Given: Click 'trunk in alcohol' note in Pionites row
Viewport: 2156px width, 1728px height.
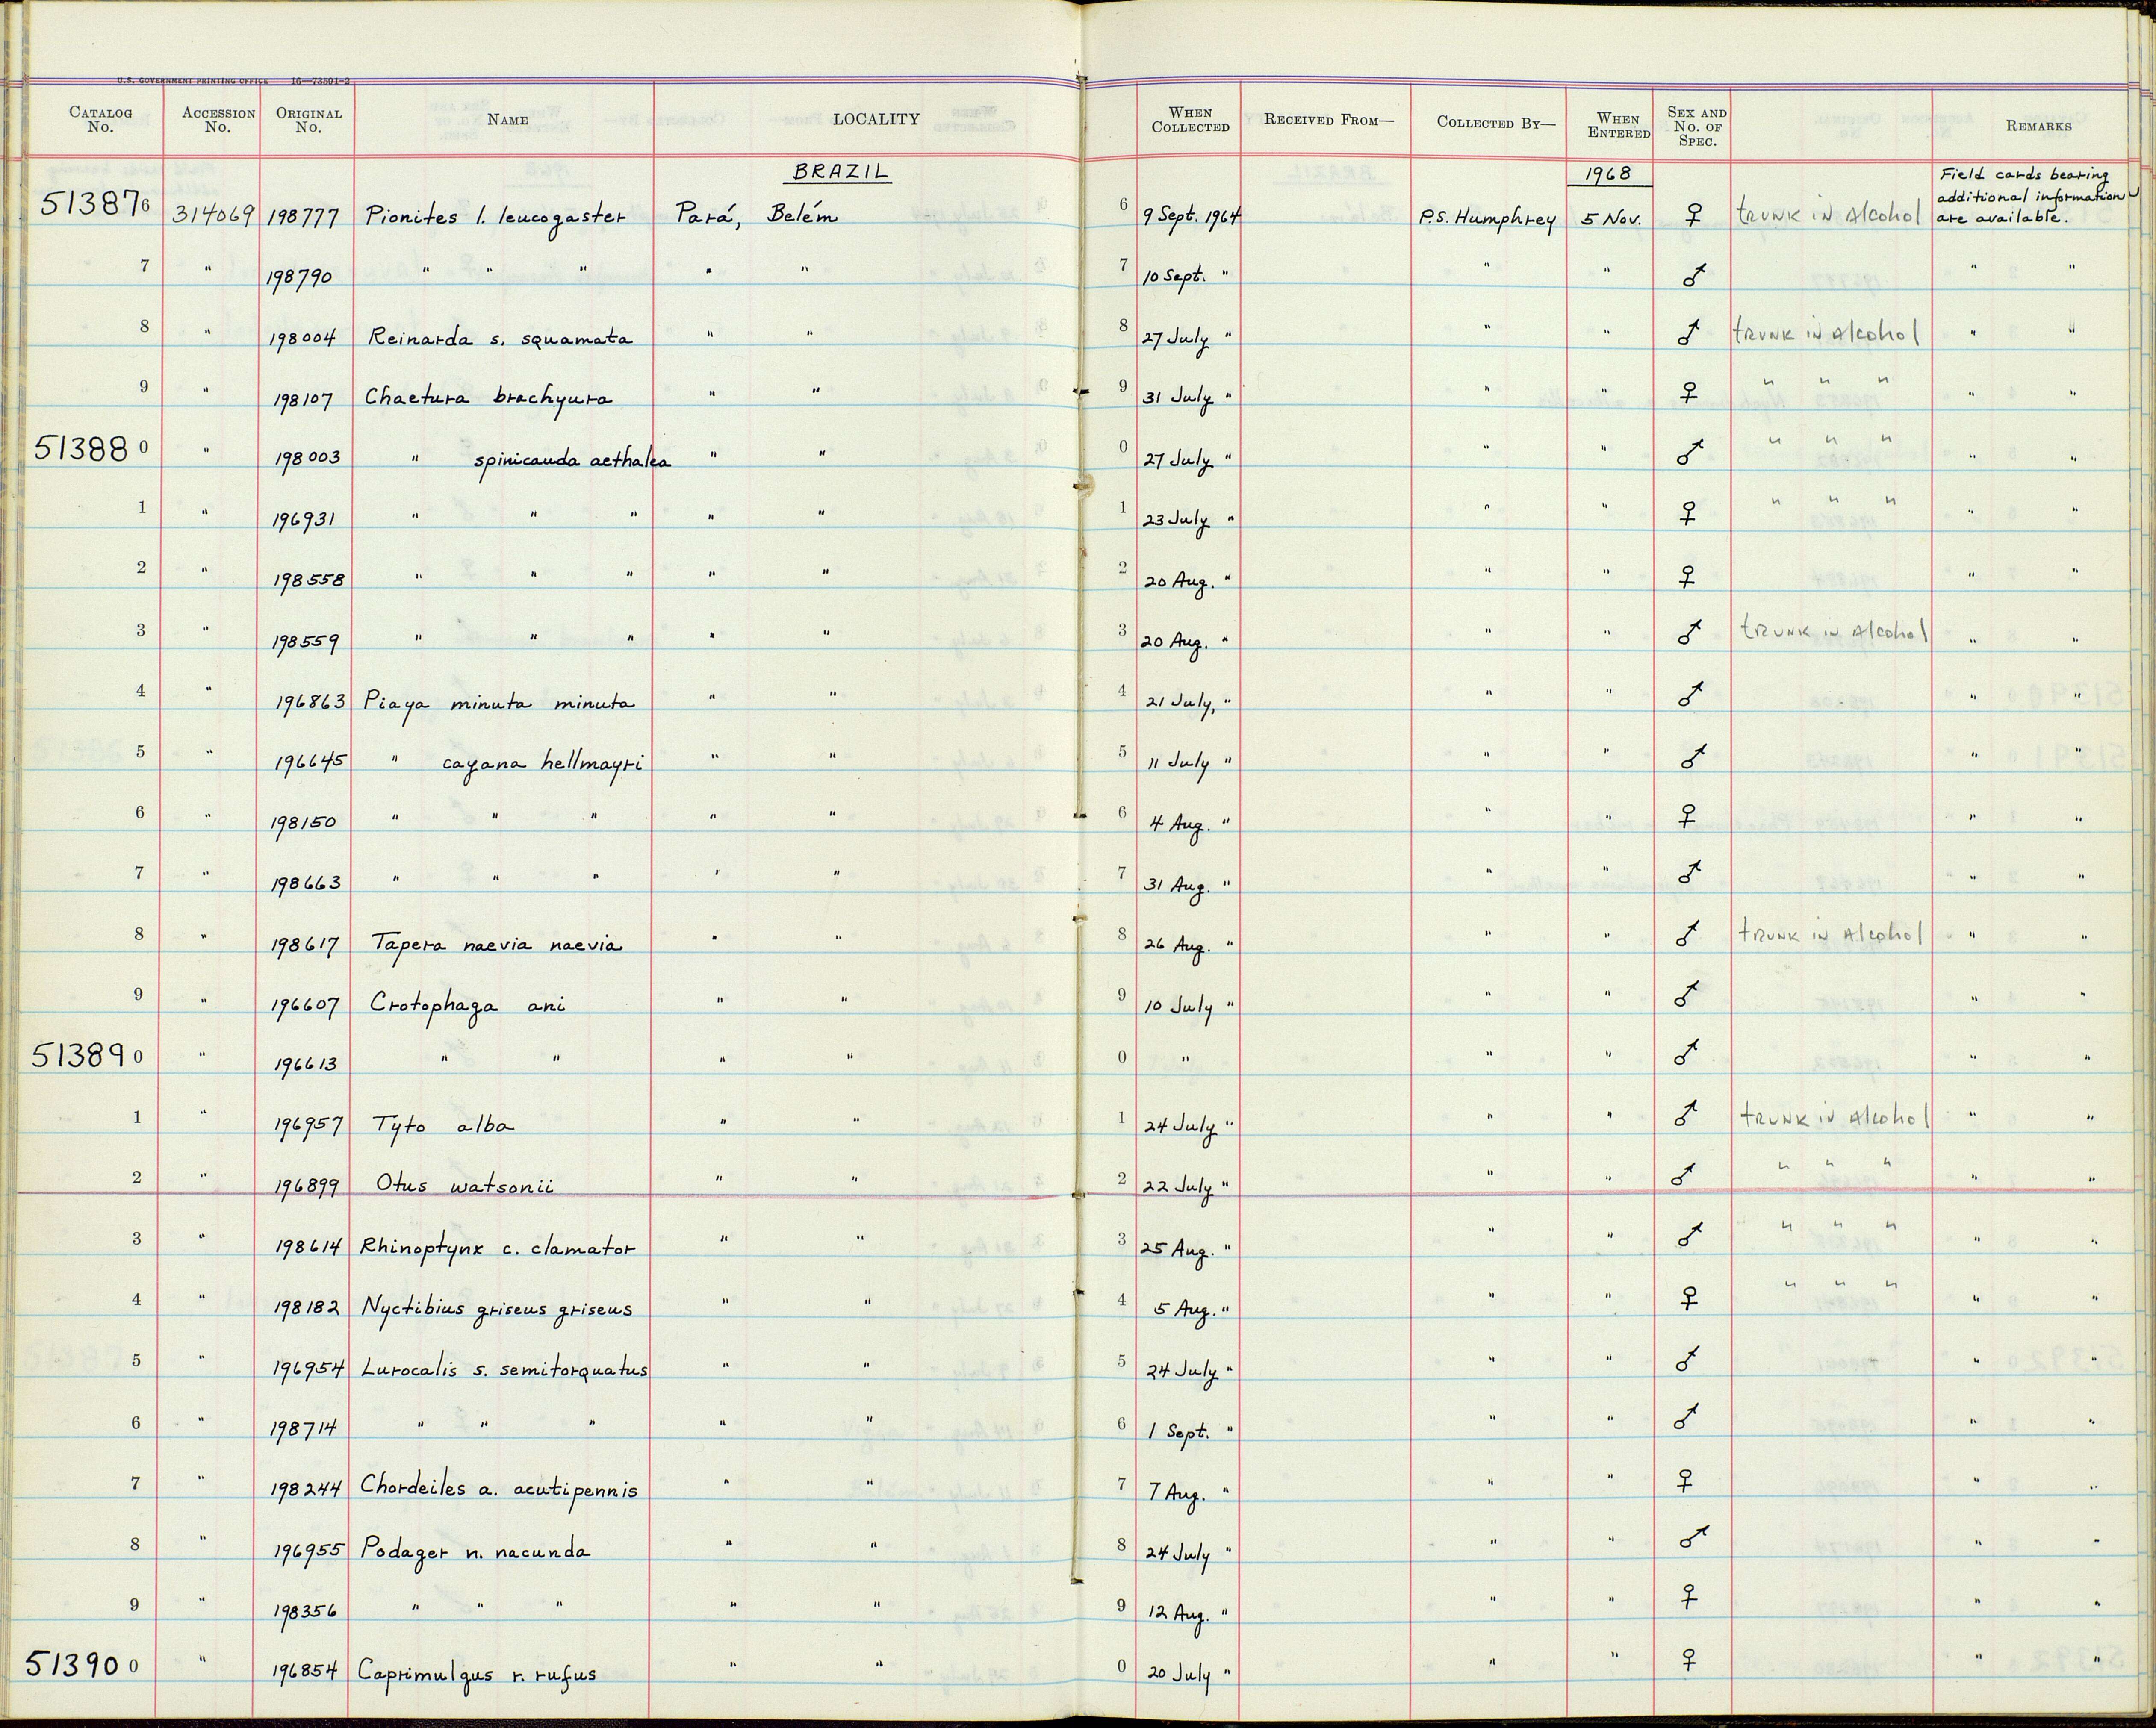Looking at the screenshot, I should tap(1829, 214).
